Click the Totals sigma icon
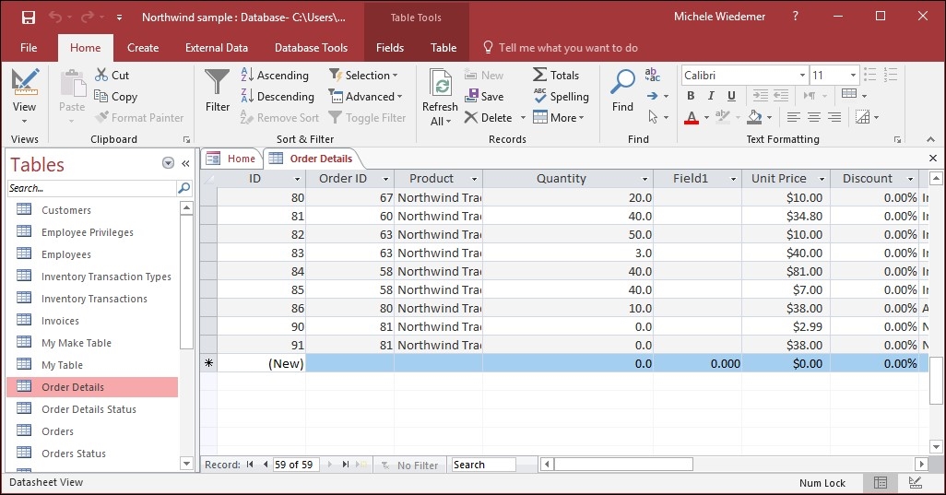Image resolution: width=946 pixels, height=495 pixels. pos(540,75)
